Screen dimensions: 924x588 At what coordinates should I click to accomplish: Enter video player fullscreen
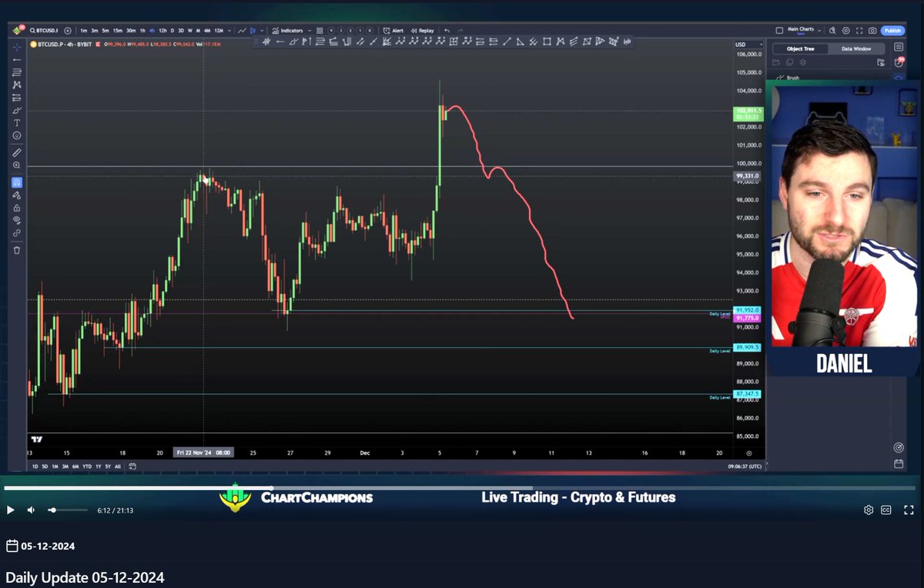909,509
